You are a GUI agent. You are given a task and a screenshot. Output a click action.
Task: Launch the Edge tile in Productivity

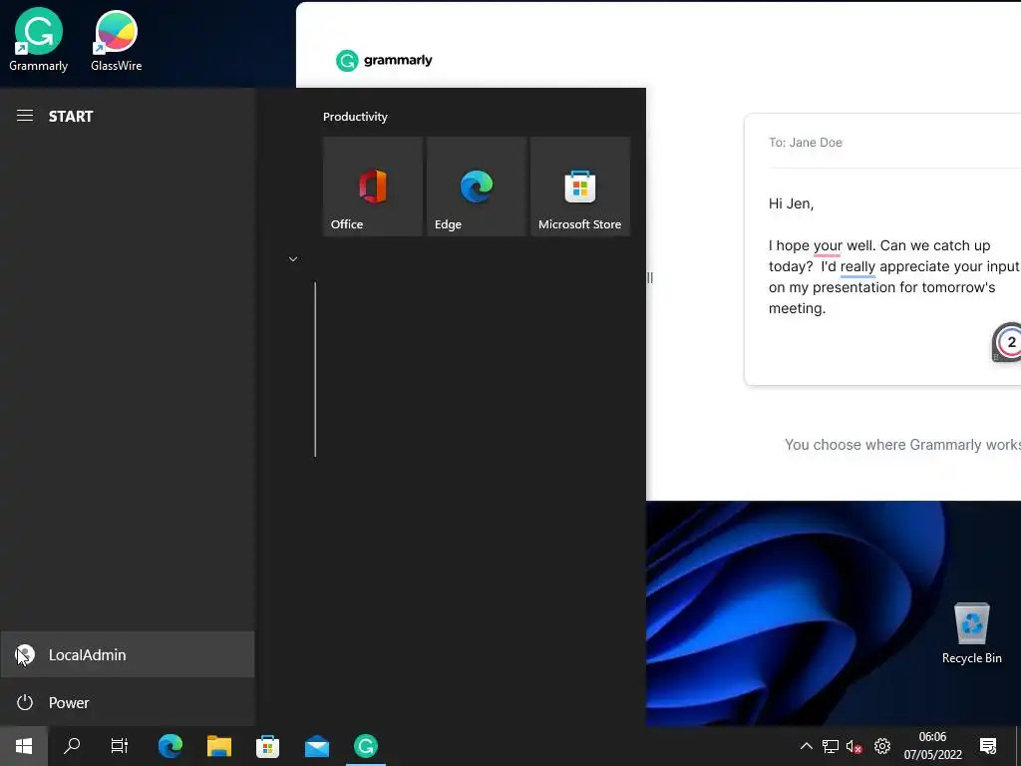477,187
